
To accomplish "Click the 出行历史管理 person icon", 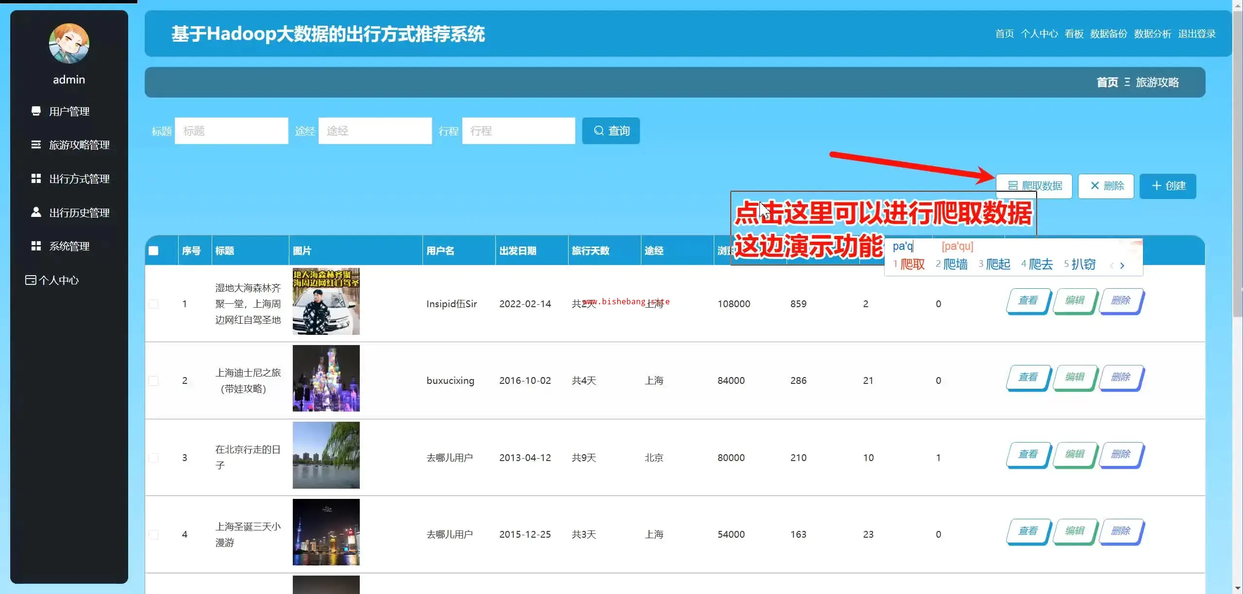I will point(36,212).
